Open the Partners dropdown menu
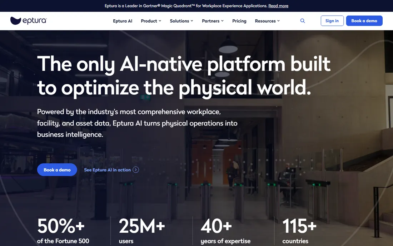Image resolution: width=393 pixels, height=246 pixels. (x=213, y=21)
